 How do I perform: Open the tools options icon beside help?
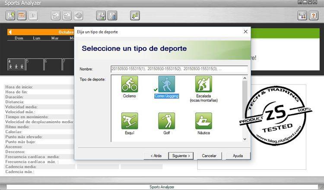(302, 16)
